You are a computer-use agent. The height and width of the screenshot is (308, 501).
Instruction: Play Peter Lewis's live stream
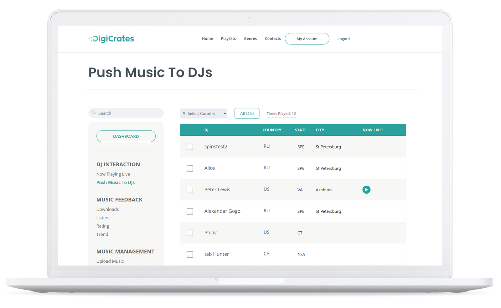coord(366,190)
